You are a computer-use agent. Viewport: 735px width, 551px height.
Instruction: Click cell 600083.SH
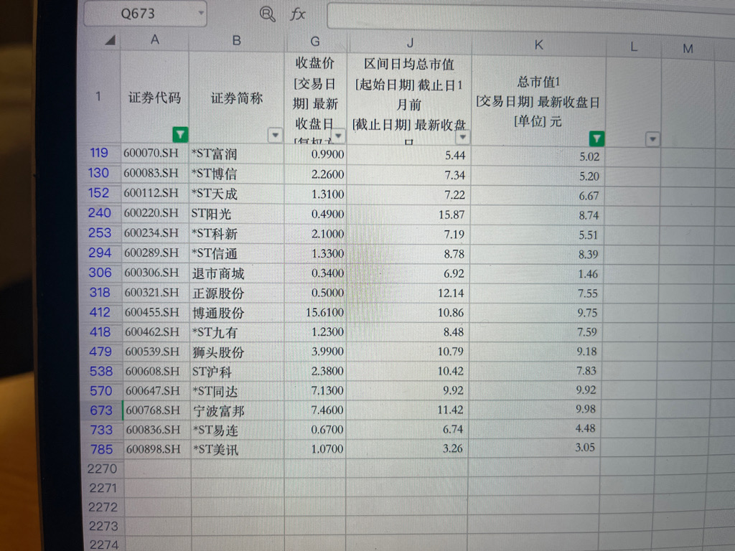pyautogui.click(x=155, y=174)
